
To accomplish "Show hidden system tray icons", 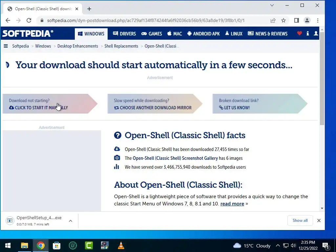I will tap(278, 245).
